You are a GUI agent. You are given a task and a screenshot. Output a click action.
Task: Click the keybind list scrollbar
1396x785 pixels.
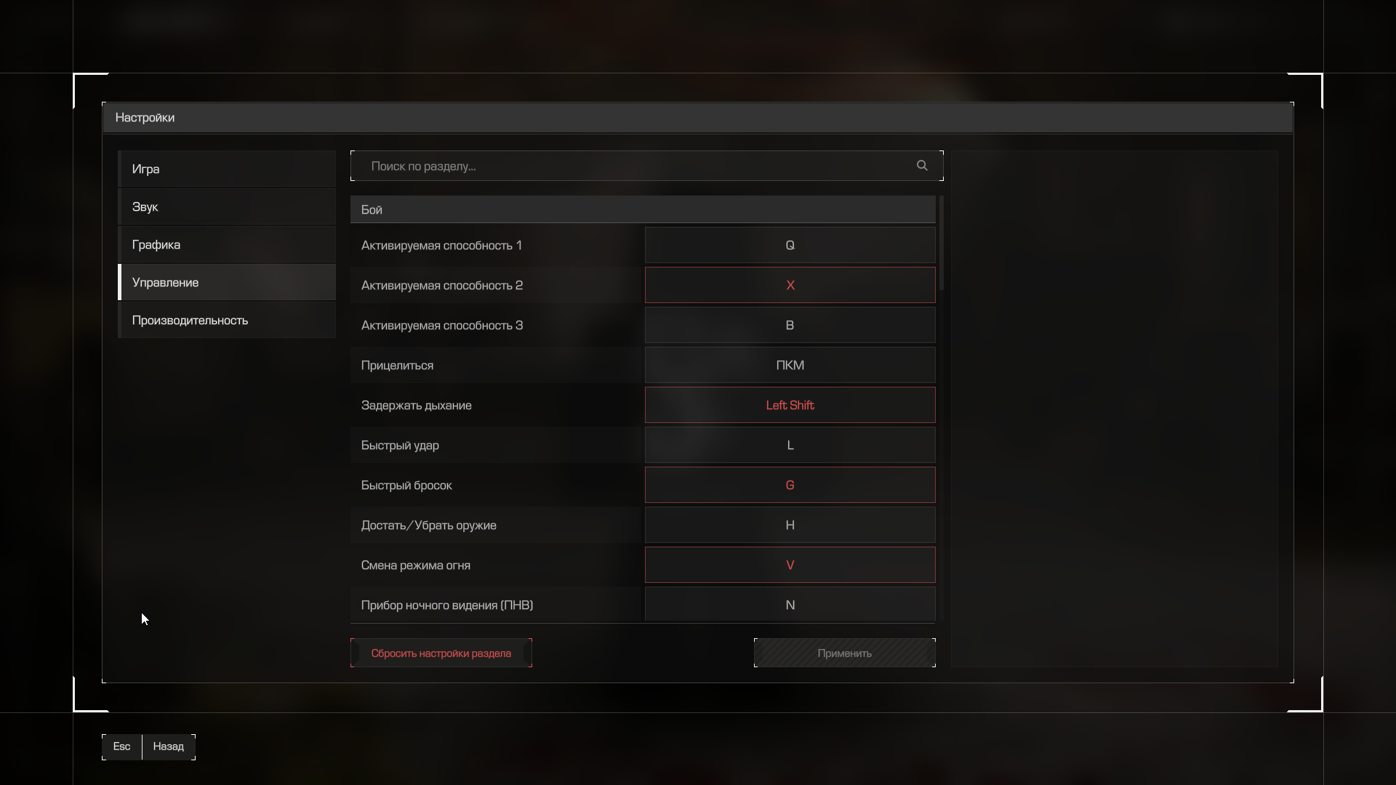[942, 243]
